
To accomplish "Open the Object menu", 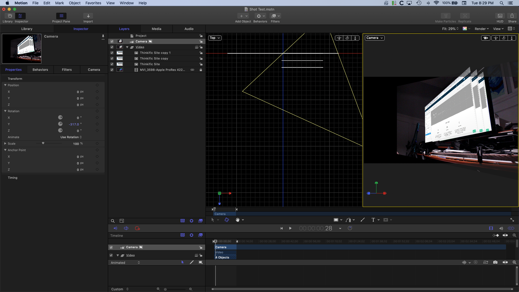I will [x=75, y=3].
